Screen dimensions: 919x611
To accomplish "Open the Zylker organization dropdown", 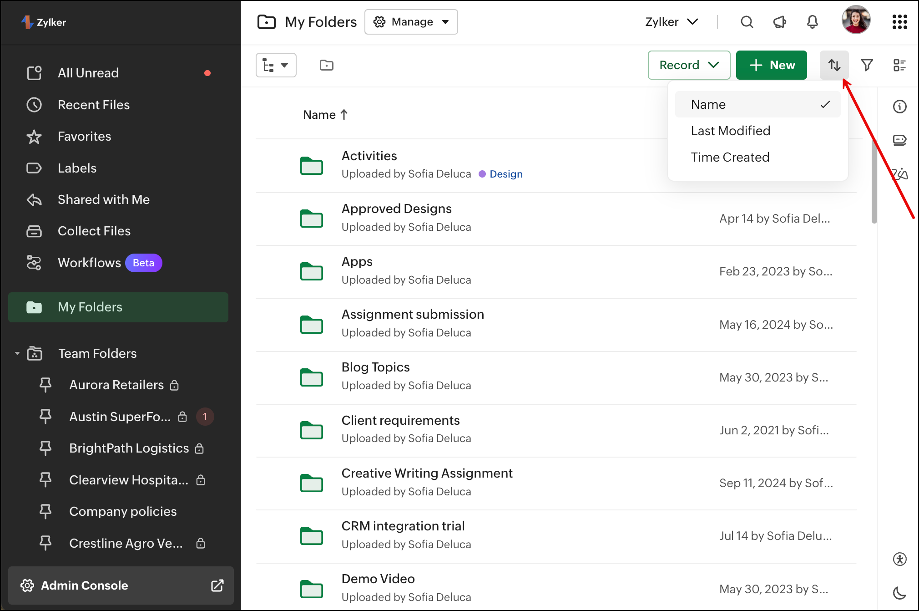I will coord(672,22).
